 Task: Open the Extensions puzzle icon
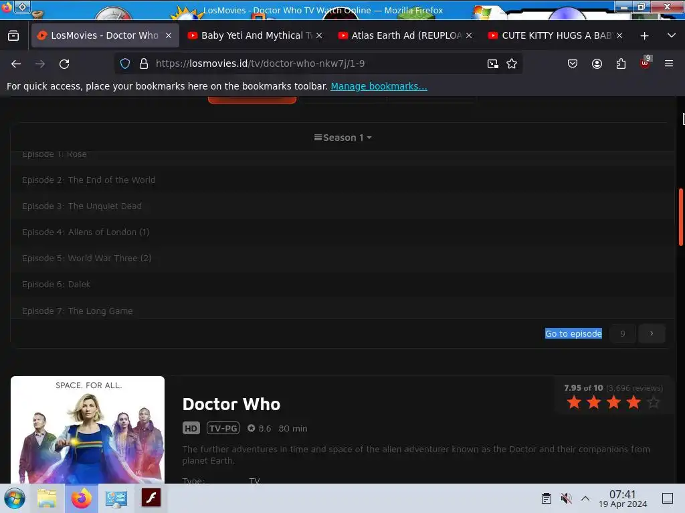(621, 63)
